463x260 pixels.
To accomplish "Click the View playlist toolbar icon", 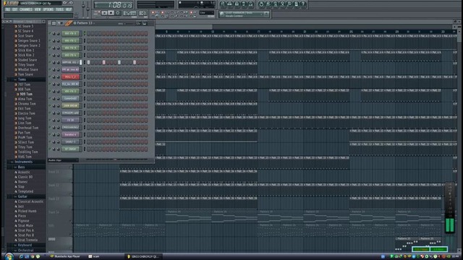I will (x=223, y=4).
